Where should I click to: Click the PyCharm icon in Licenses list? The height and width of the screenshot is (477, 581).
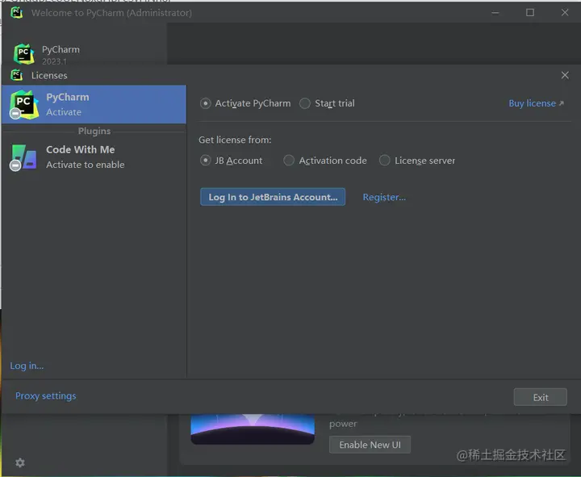coord(23,104)
